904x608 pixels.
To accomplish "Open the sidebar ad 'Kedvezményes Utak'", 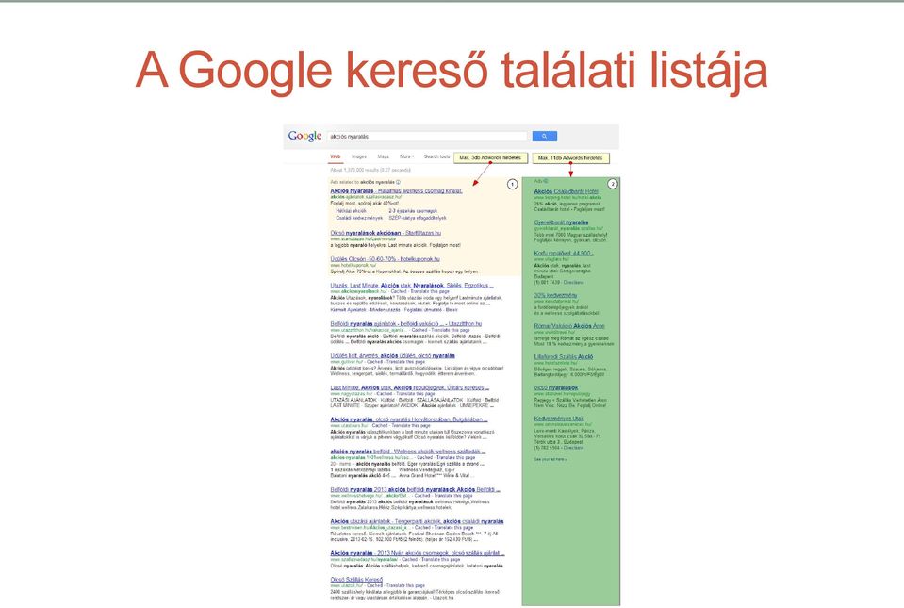I will click(559, 419).
